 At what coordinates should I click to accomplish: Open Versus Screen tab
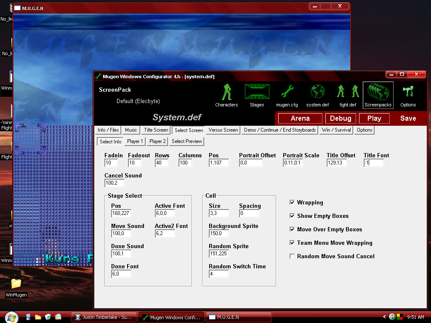click(x=223, y=130)
